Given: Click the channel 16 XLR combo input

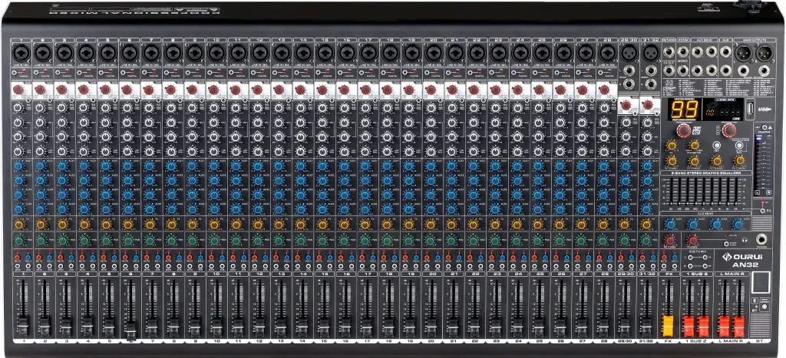Looking at the screenshot, I should pyautogui.click(x=346, y=53).
